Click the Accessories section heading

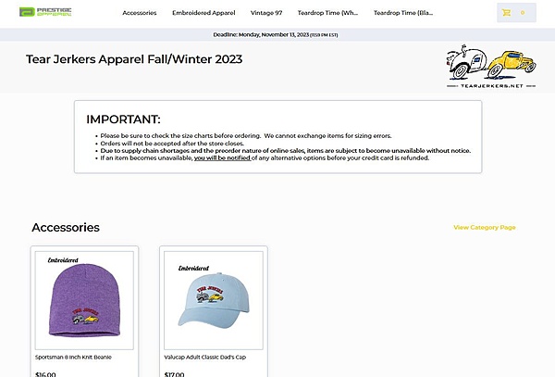coord(66,228)
